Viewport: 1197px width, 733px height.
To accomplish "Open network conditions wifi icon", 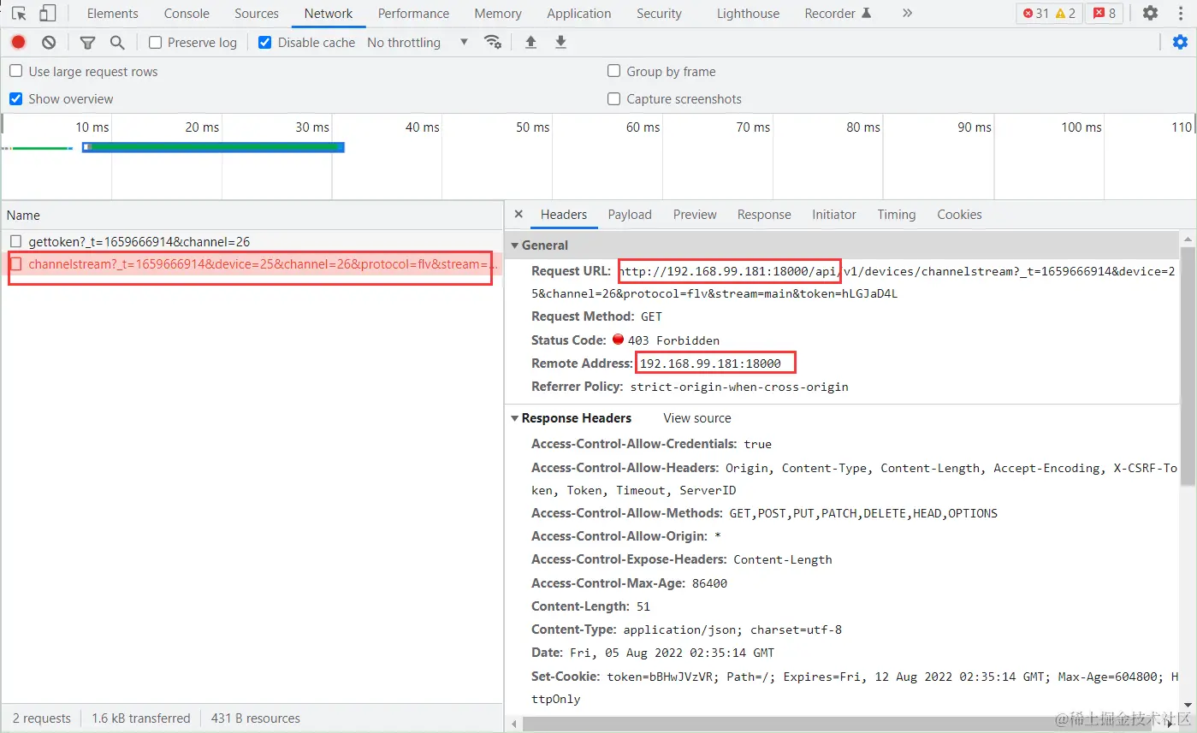I will [493, 42].
